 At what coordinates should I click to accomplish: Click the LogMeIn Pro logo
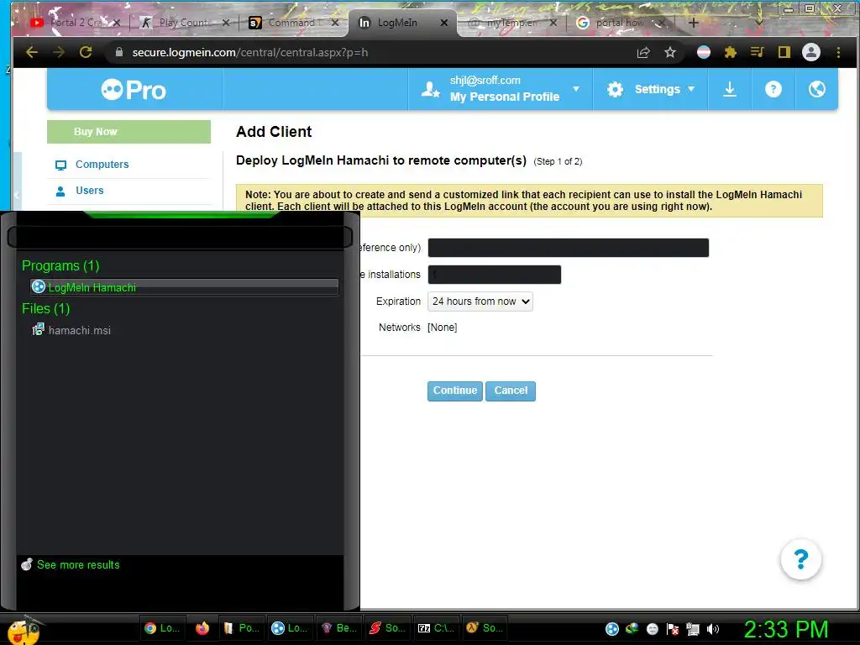coord(134,89)
